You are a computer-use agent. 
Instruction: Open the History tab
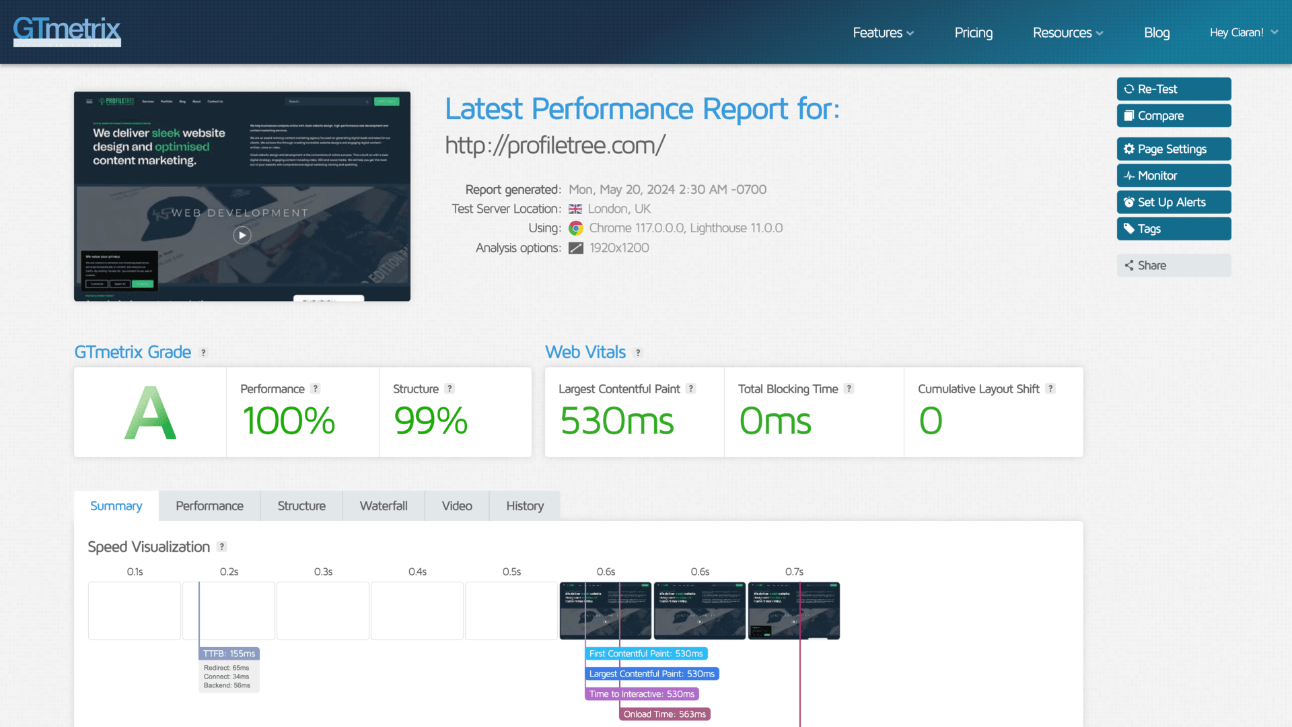(524, 506)
